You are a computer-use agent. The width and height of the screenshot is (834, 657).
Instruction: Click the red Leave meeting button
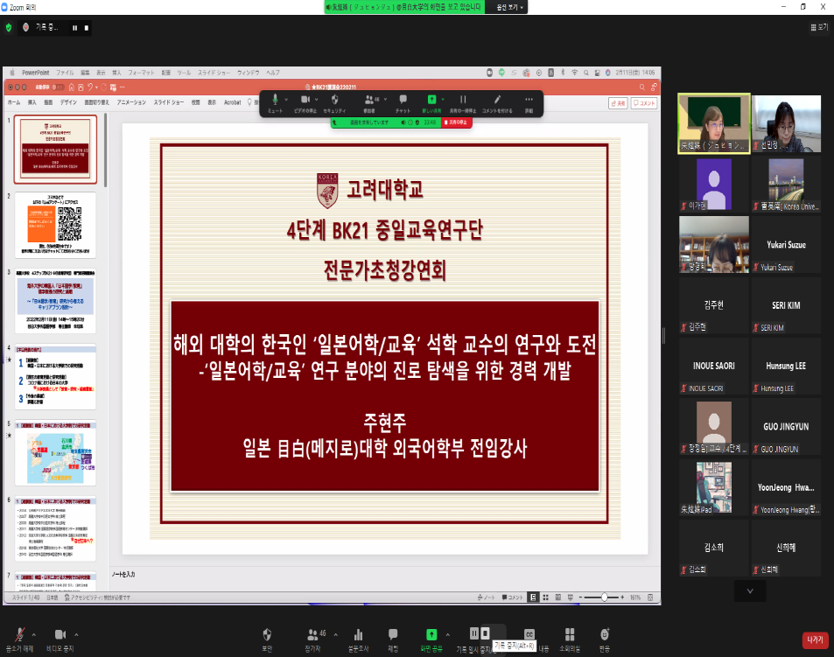pyautogui.click(x=814, y=640)
